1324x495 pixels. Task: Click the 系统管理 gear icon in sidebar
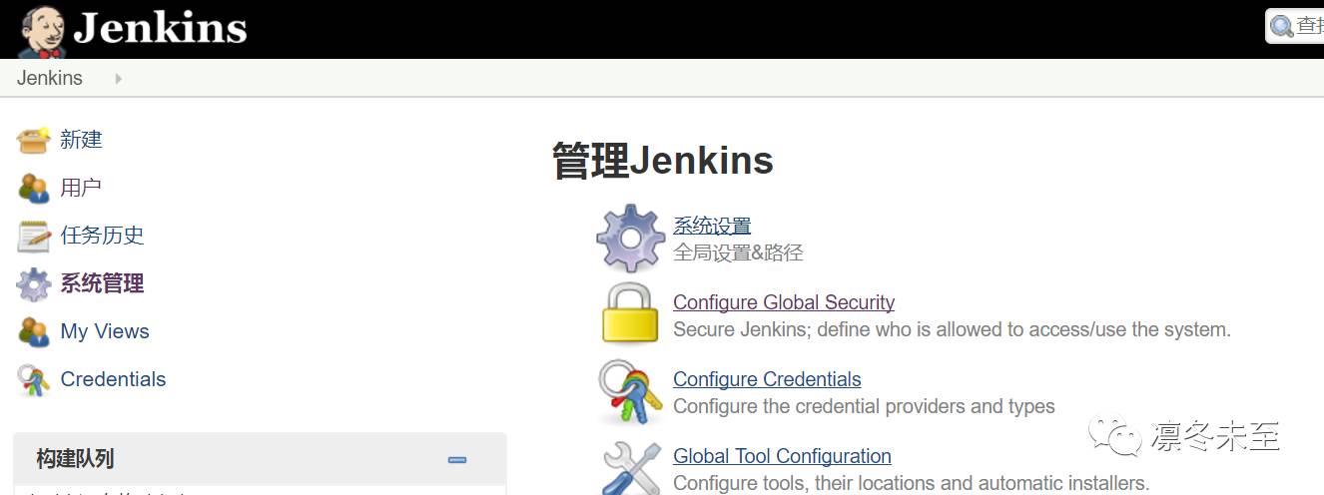33,284
